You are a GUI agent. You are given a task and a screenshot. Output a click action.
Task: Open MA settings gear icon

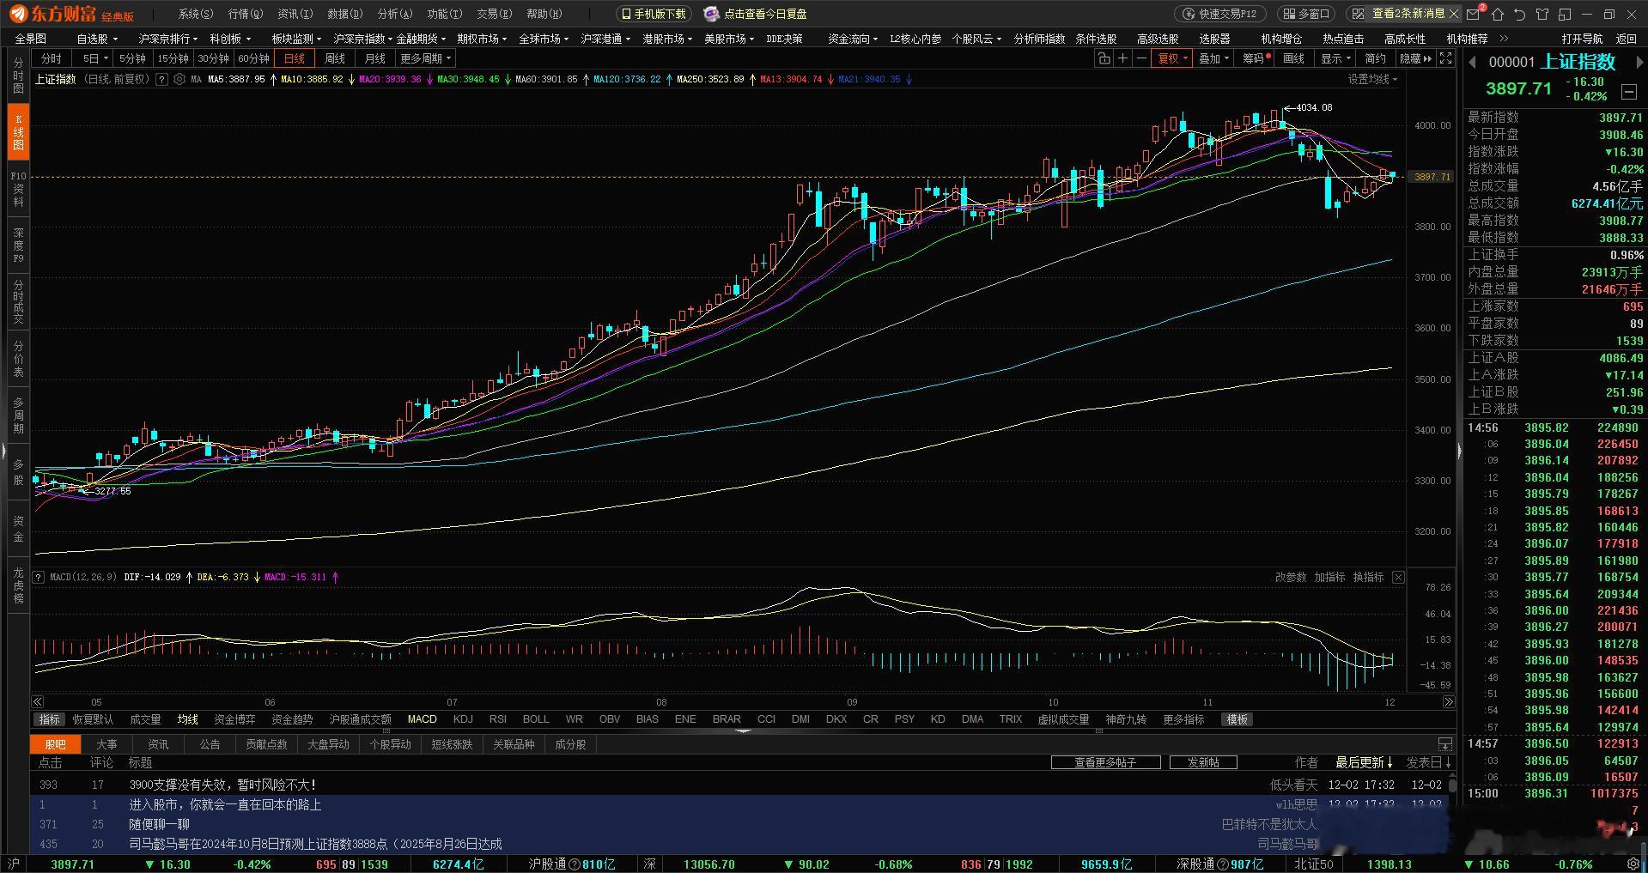point(179,79)
